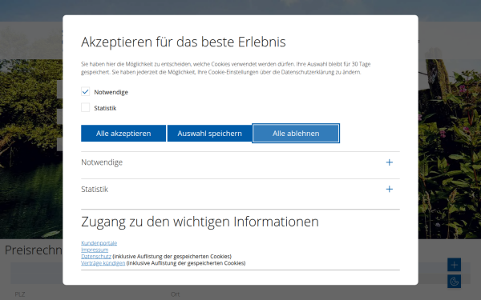Click the blue plus icon behind dialog
This screenshot has height=300, width=481.
pos(454,265)
